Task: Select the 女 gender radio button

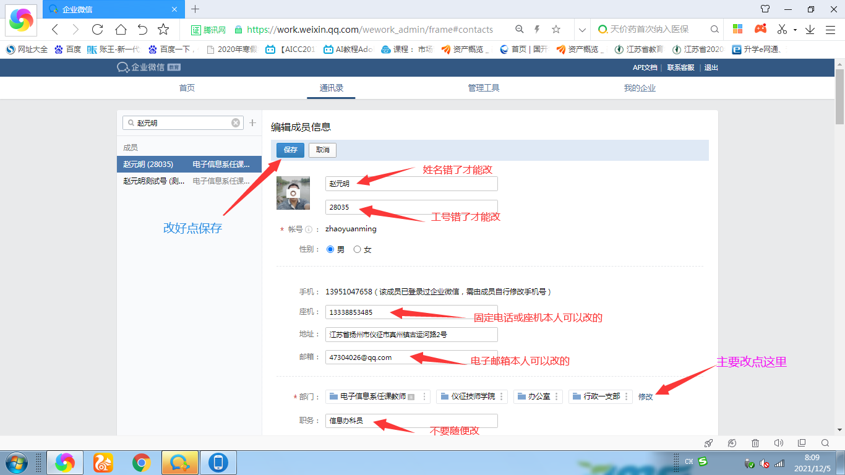Action: (357, 250)
